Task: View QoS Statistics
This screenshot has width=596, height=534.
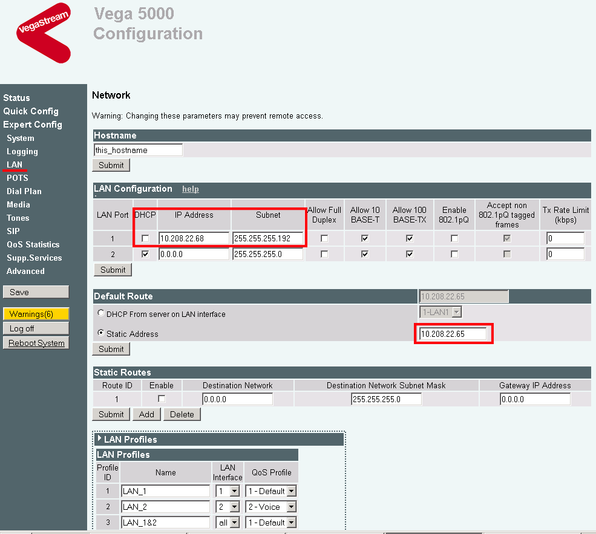Action: [x=33, y=244]
